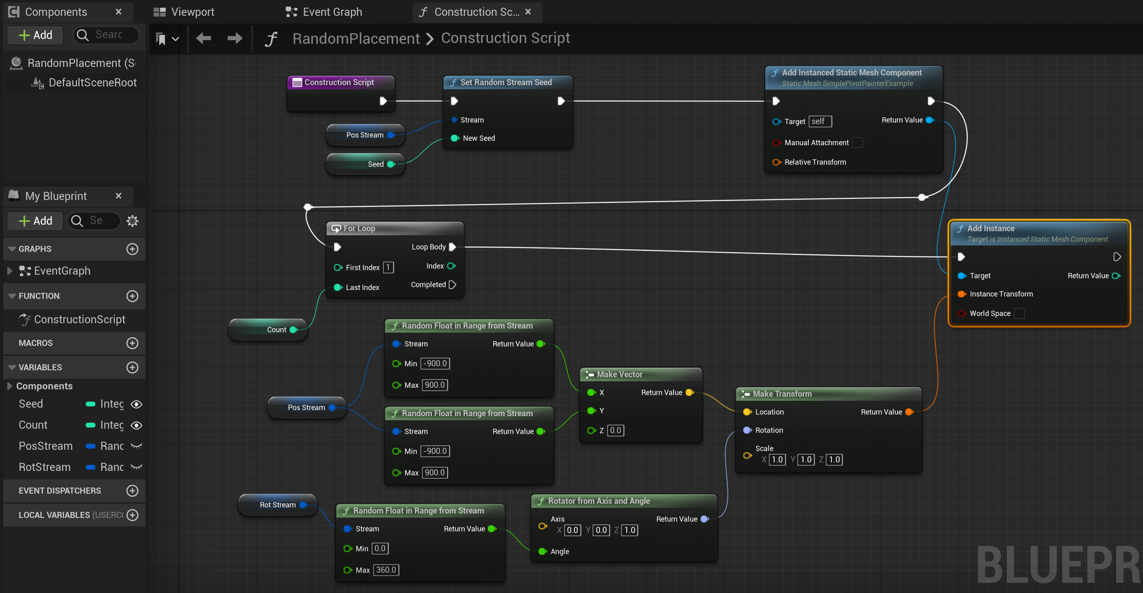Add a new variable using the VARIABLES plus icon

[133, 367]
